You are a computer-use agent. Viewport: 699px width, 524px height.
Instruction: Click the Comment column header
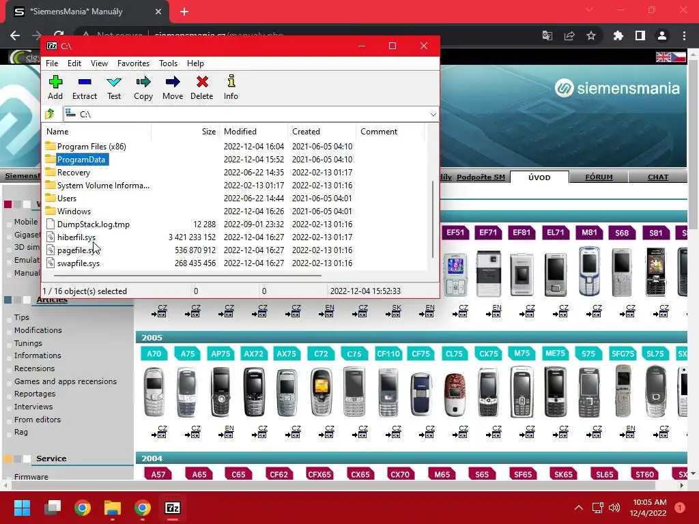(x=390, y=132)
